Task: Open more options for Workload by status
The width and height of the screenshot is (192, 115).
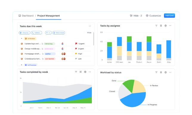Action: pos(170,72)
